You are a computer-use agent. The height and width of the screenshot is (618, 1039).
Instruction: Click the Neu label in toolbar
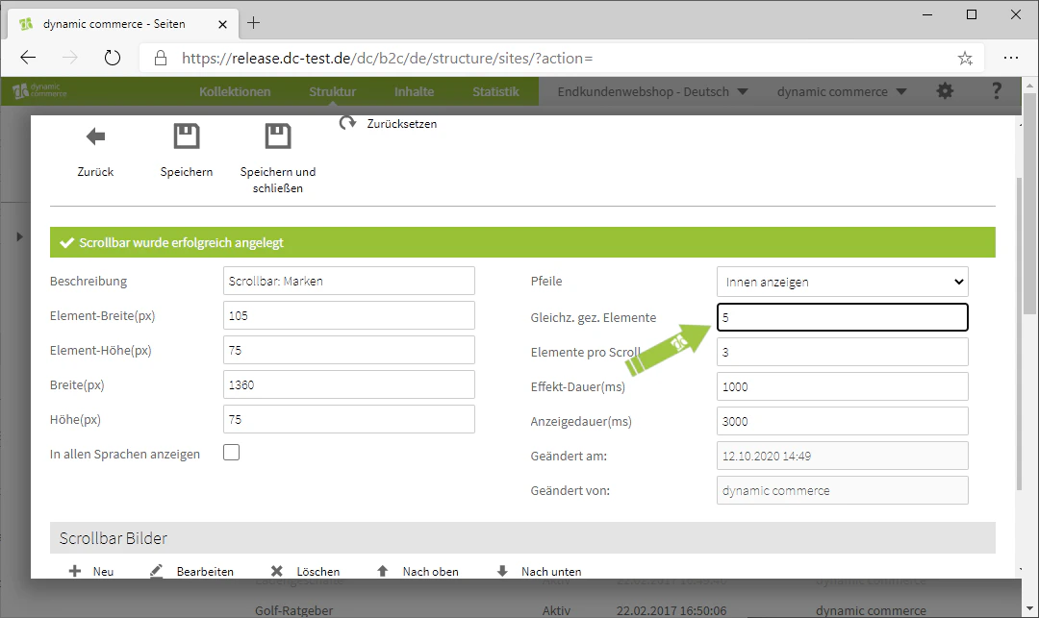103,571
